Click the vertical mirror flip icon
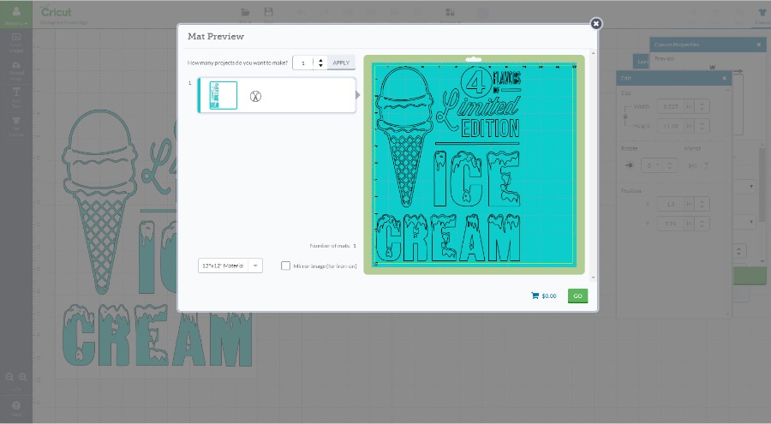Viewport: 771px width, 424px height. (706, 166)
